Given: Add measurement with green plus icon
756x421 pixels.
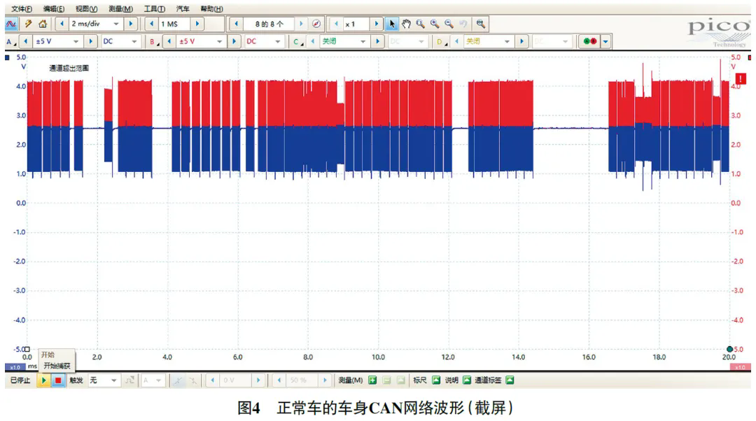Looking at the screenshot, I should tap(372, 380).
